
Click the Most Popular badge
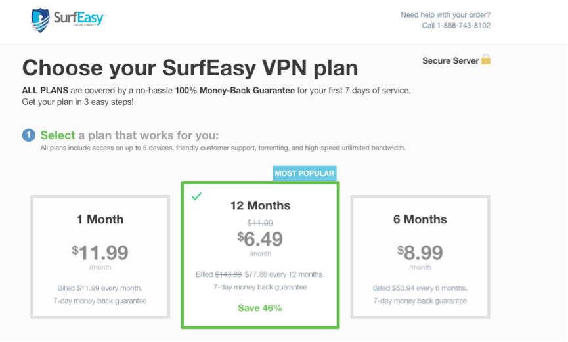[x=305, y=173]
